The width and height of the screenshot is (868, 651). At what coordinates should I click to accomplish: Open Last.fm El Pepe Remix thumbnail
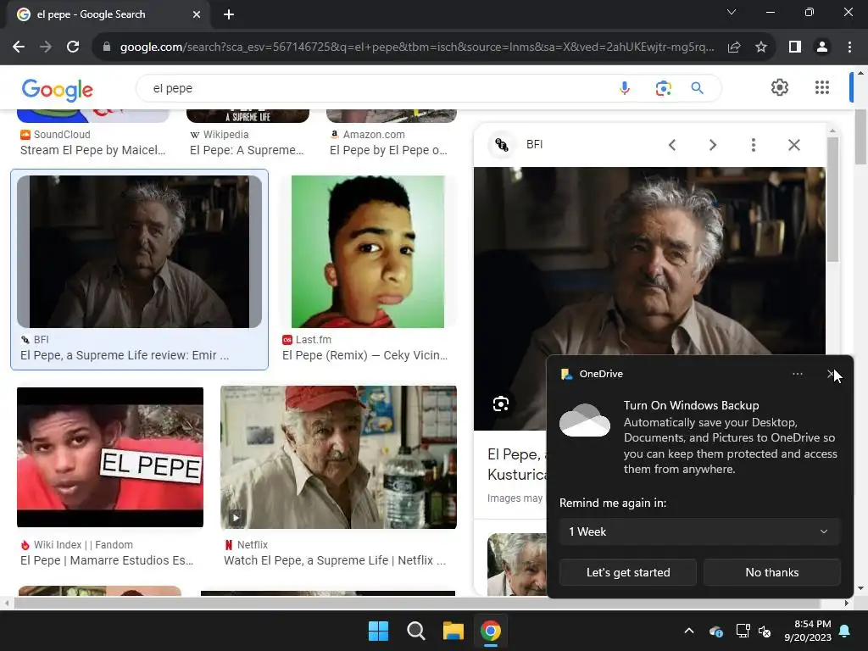[x=368, y=251]
